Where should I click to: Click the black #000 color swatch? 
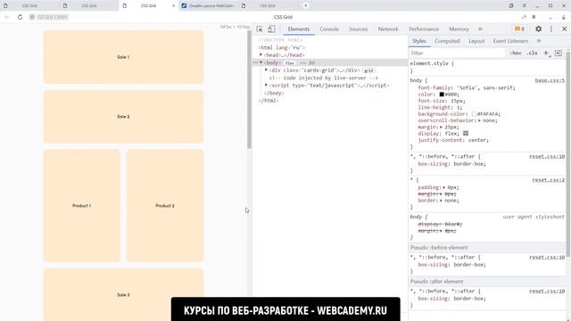(x=442, y=95)
